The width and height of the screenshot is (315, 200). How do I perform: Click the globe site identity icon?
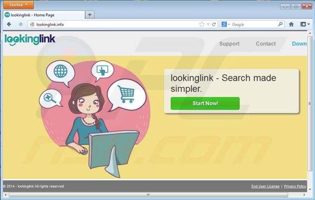click(x=32, y=25)
